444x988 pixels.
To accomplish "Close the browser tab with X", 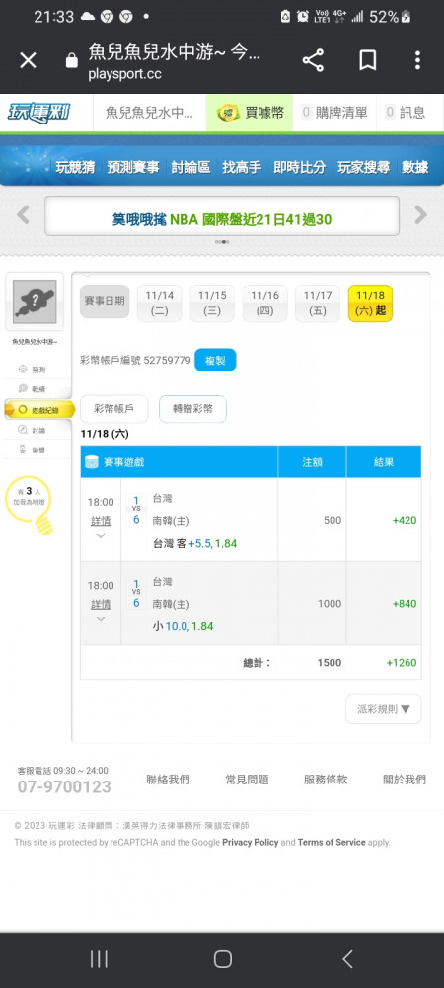I will click(x=28, y=61).
